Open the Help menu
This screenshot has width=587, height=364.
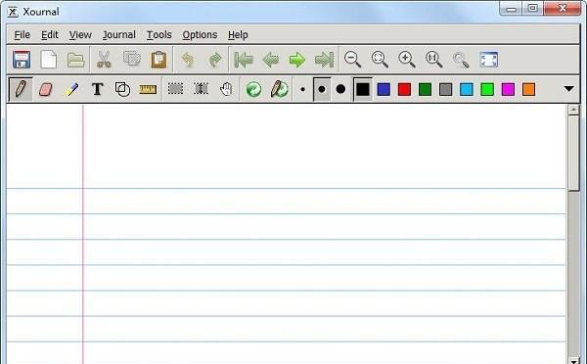click(238, 35)
